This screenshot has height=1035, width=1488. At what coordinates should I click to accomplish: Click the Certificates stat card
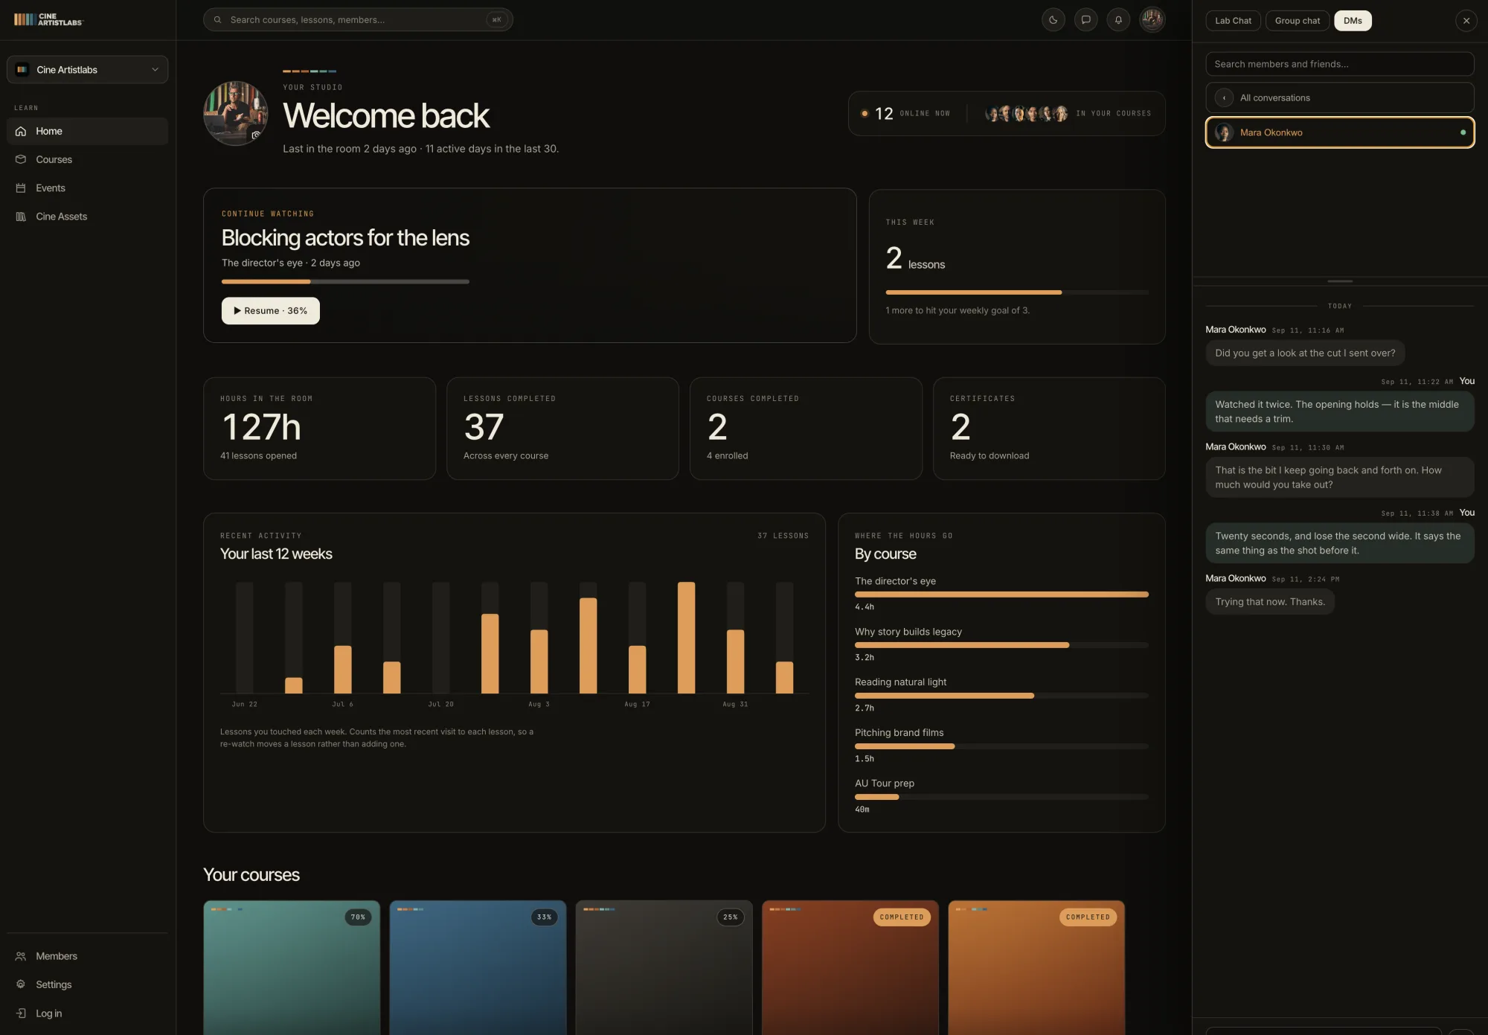[1049, 429]
